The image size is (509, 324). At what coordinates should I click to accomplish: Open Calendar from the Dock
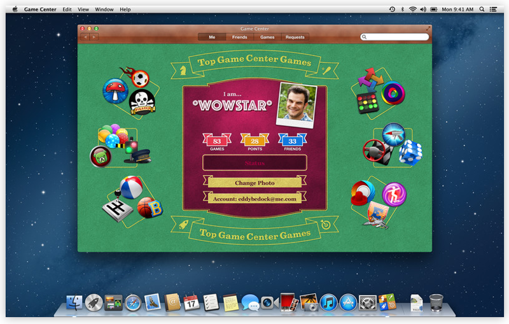[x=192, y=302]
